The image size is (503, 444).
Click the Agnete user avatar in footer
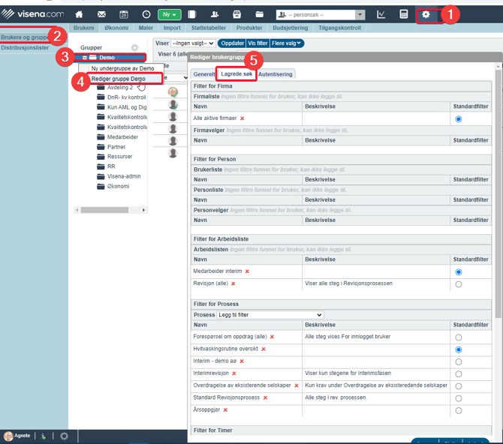[x=8, y=436]
